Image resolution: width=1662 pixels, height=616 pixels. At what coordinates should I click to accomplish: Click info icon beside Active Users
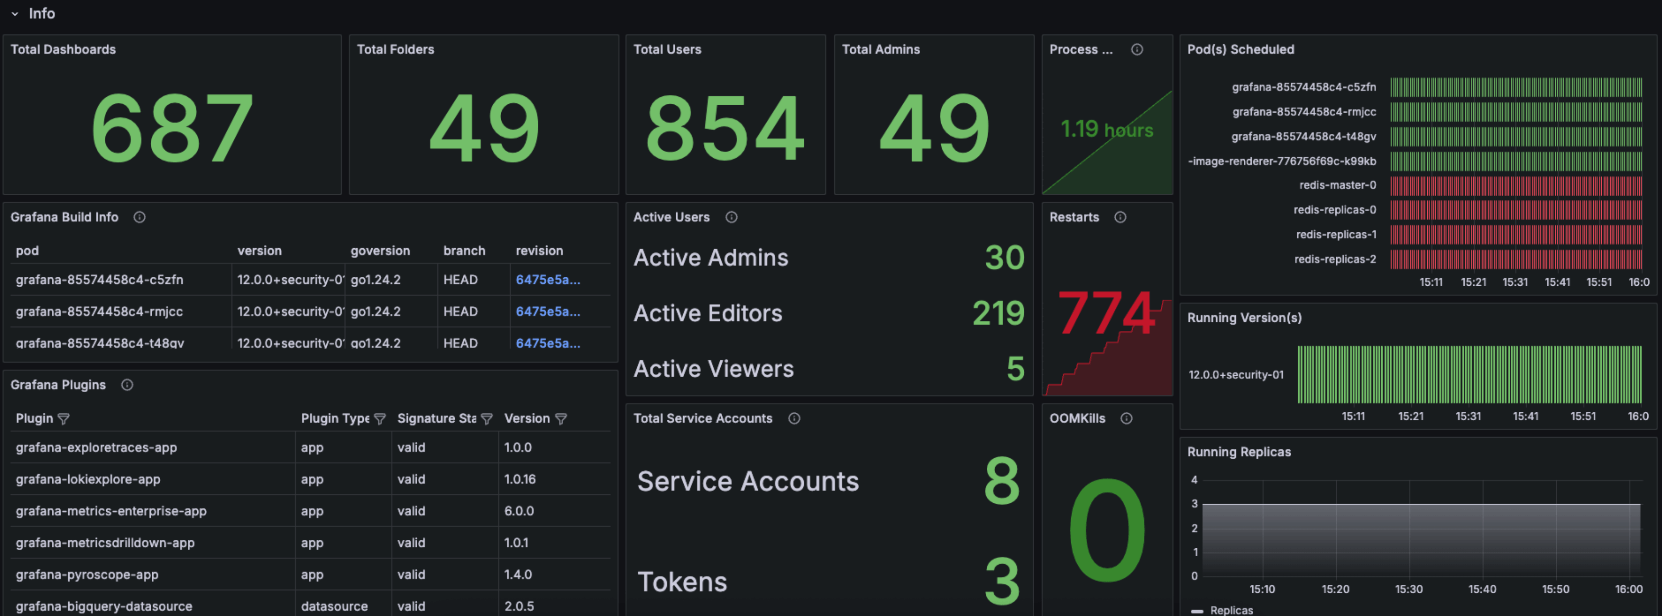click(x=731, y=217)
